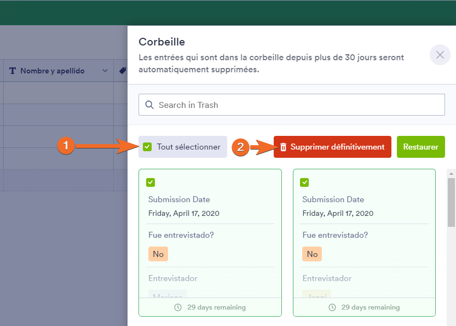The height and width of the screenshot is (326, 456).
Task: Click the 'No' tag on first card
Action: (x=158, y=254)
